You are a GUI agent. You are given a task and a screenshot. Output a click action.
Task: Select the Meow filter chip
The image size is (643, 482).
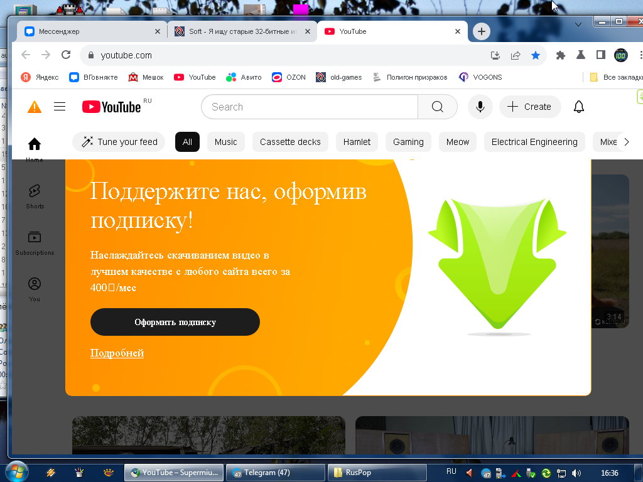458,142
